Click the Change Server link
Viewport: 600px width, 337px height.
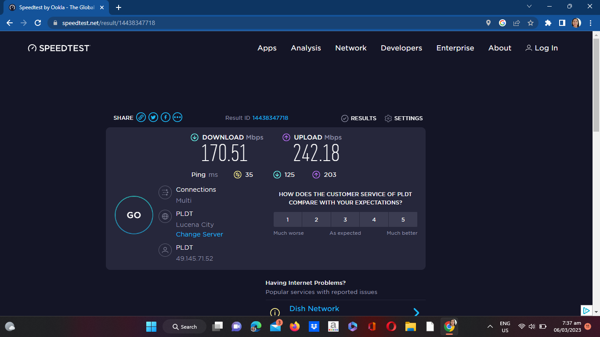(199, 234)
